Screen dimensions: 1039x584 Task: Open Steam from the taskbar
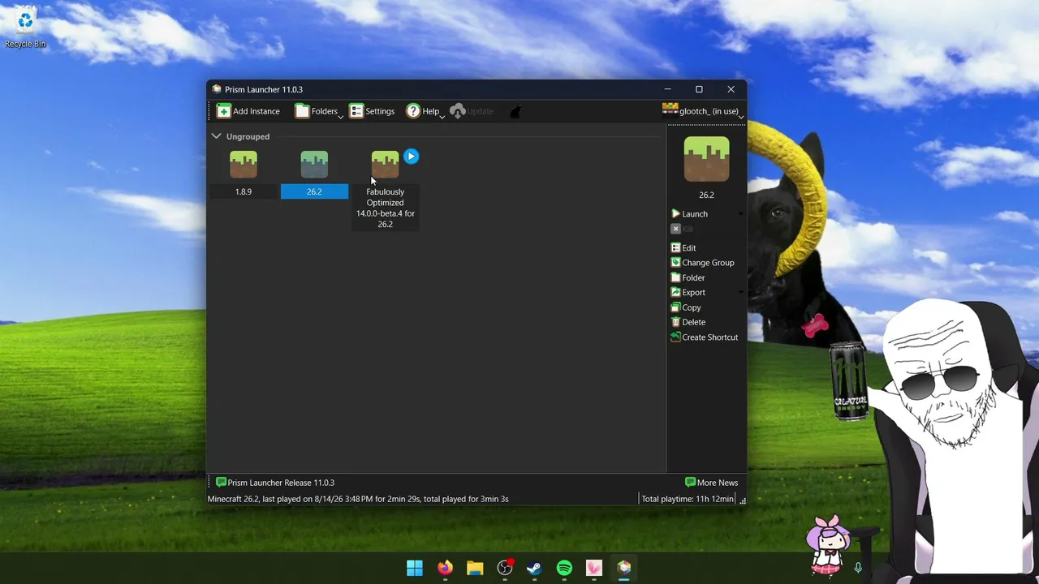point(534,568)
